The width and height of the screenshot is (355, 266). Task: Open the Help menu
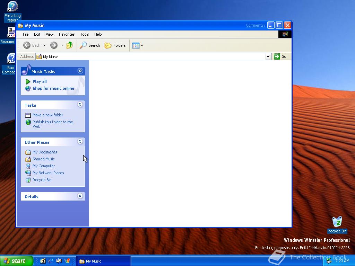tap(98, 34)
